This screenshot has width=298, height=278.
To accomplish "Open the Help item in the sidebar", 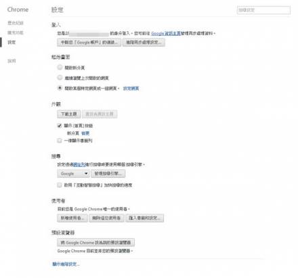I will click(12, 61).
